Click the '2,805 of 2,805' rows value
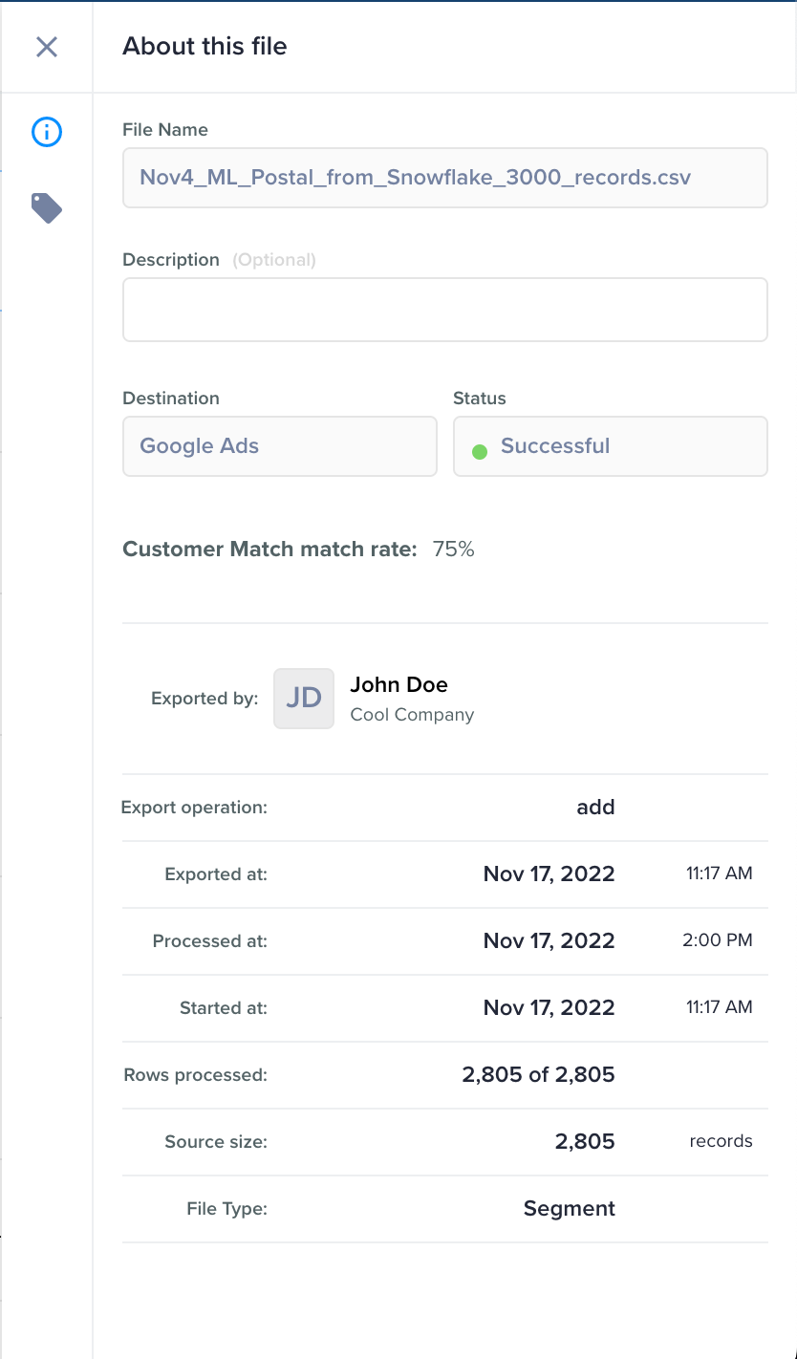 pyautogui.click(x=538, y=1075)
